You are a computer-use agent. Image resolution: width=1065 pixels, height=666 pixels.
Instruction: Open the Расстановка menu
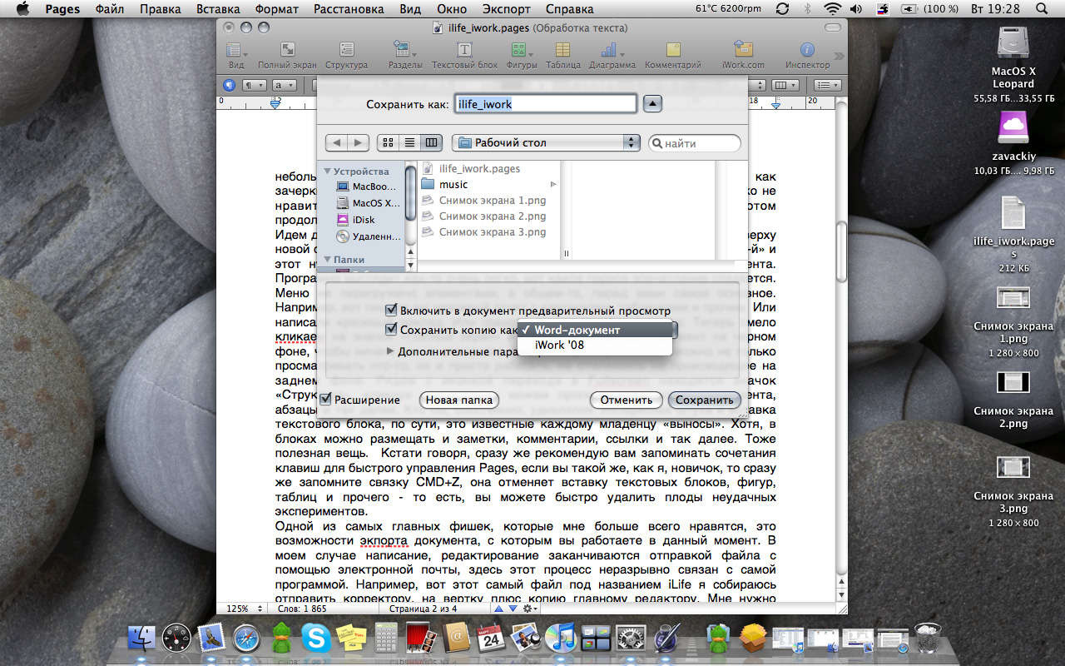(349, 9)
